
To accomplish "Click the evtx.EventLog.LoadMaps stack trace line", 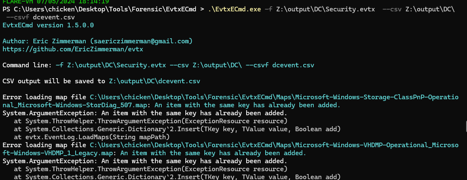I will click(x=92, y=137).
